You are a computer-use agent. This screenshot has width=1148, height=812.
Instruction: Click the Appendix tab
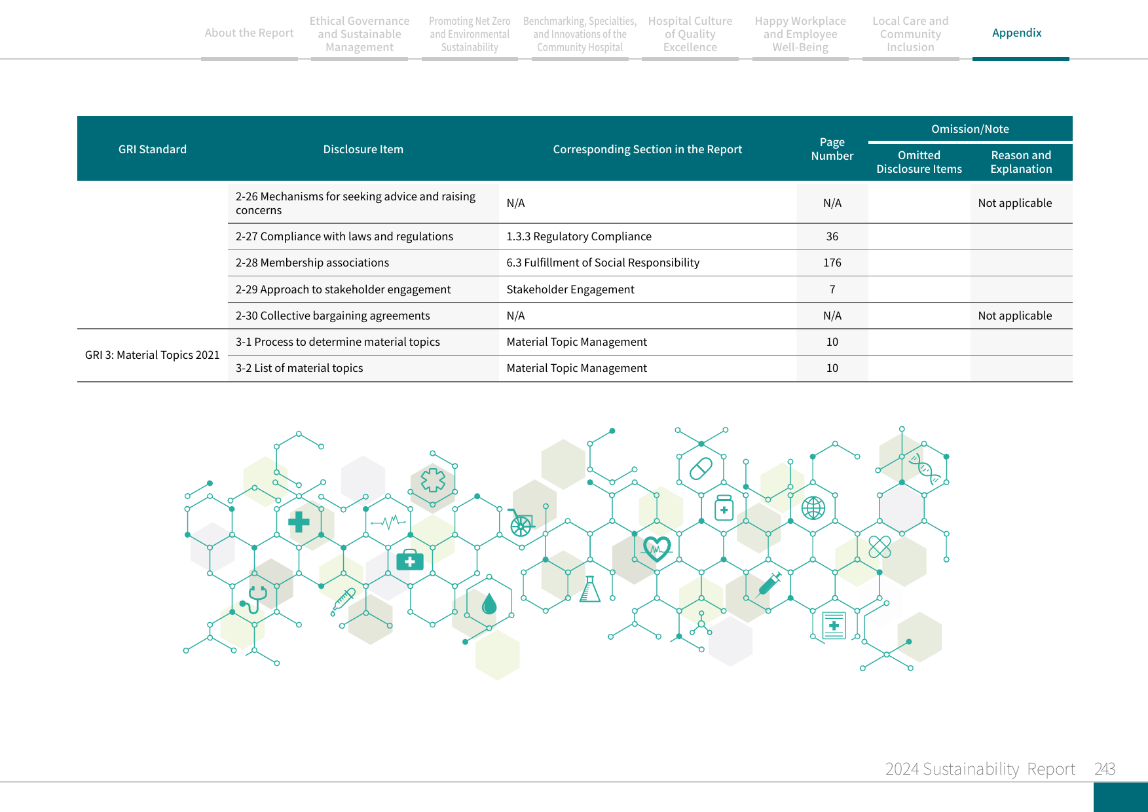pyautogui.click(x=1016, y=33)
